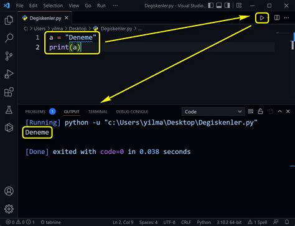295x226 pixels.
Task: Open errors and warnings status item
Action: coord(20,222)
